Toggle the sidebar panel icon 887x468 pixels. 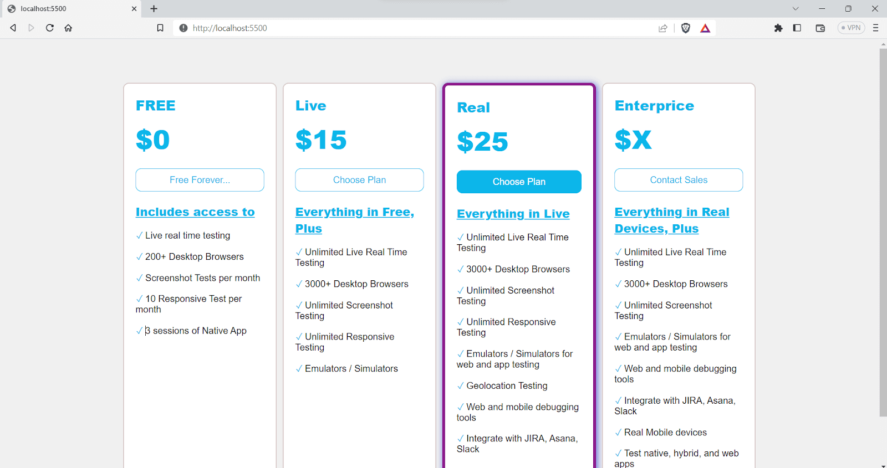[797, 28]
